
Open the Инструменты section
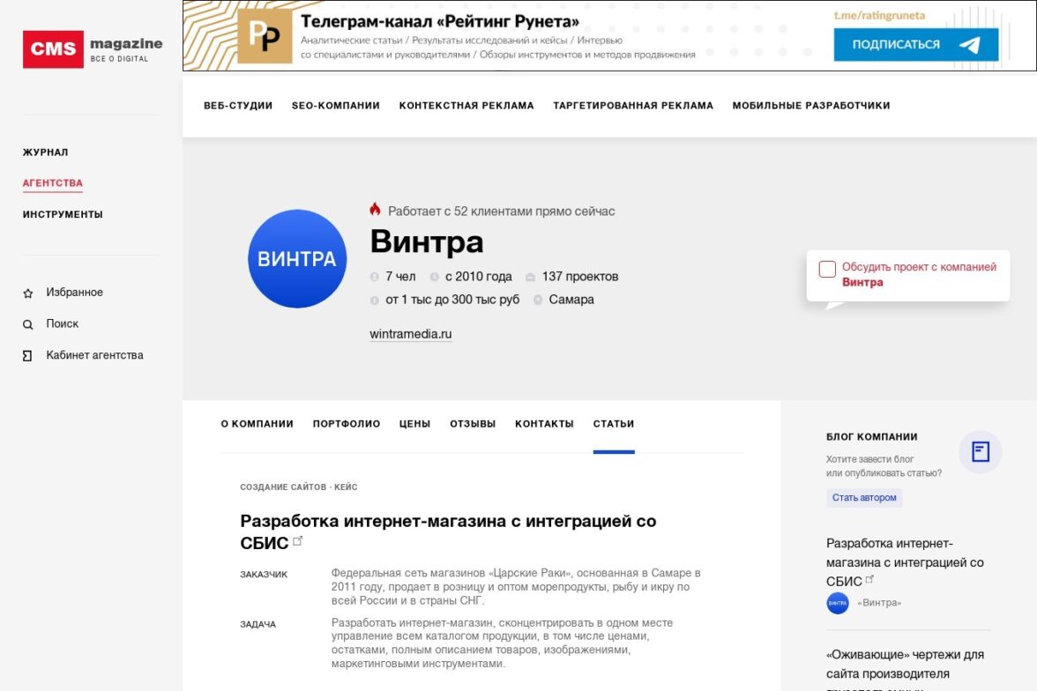(x=63, y=214)
